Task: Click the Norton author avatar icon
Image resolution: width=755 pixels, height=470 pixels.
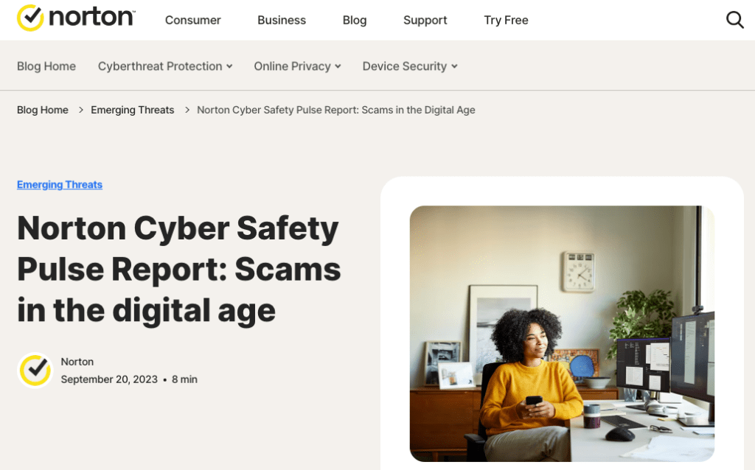Action: coord(35,371)
